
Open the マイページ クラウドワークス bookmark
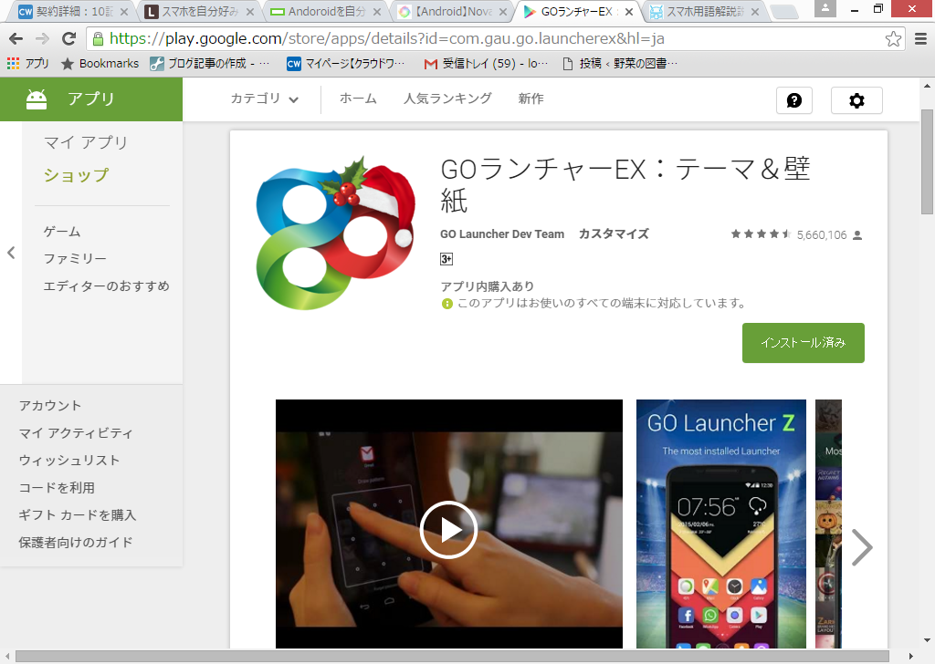(x=346, y=63)
